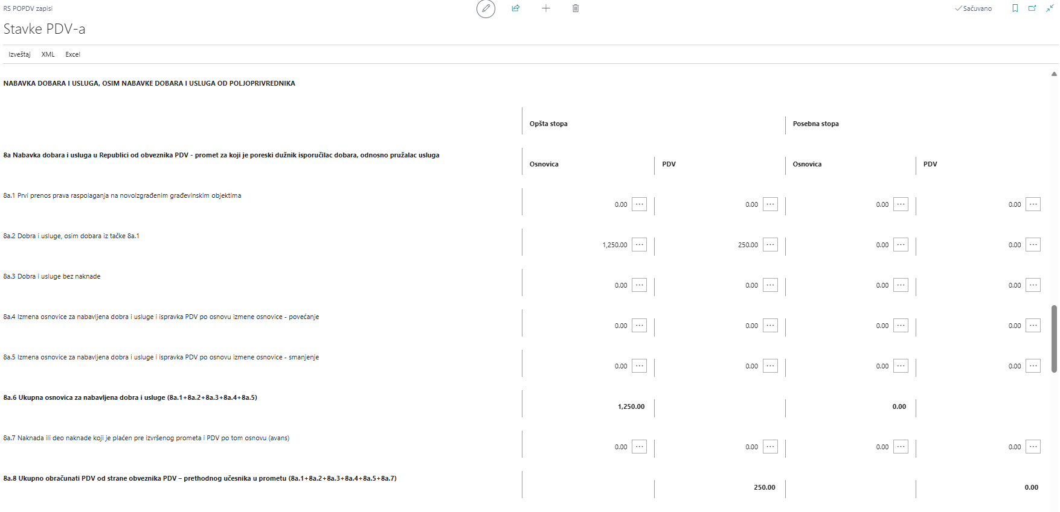This screenshot has width=1060, height=512.
Task: Open ellipsis for 8a.7 Posebna stopa PDV
Action: point(1033,447)
